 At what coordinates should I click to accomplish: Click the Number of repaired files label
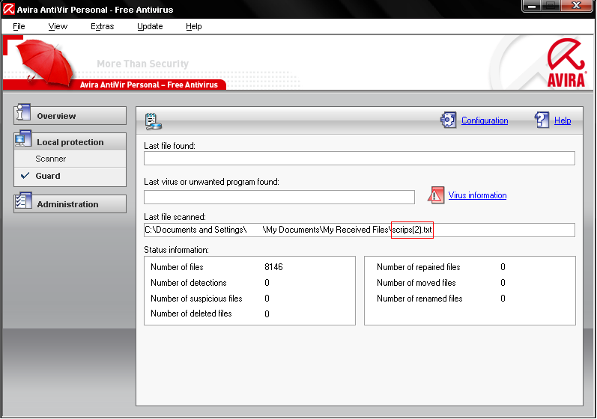pos(419,267)
